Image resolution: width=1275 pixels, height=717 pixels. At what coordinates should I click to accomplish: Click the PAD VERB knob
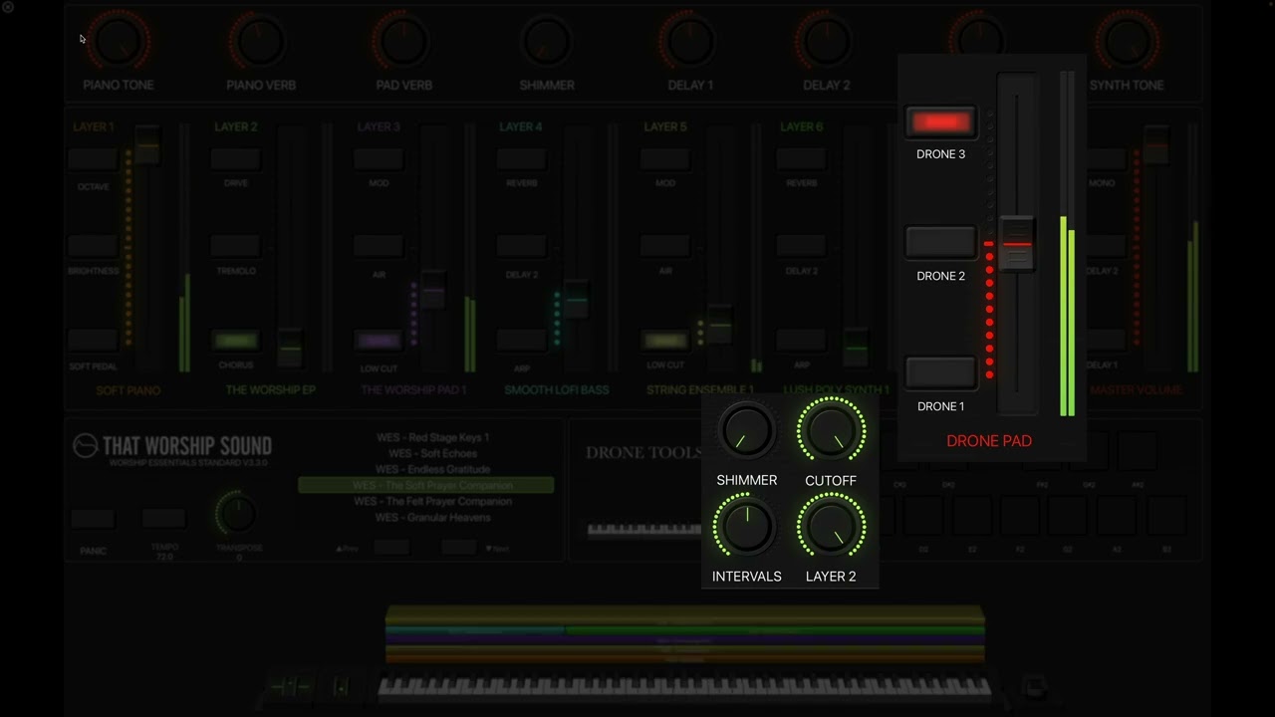click(403, 43)
